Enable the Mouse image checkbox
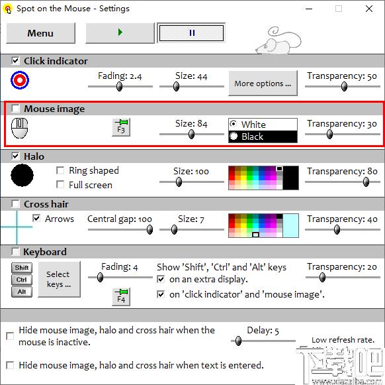Screen dimensions: 385x385 point(15,108)
